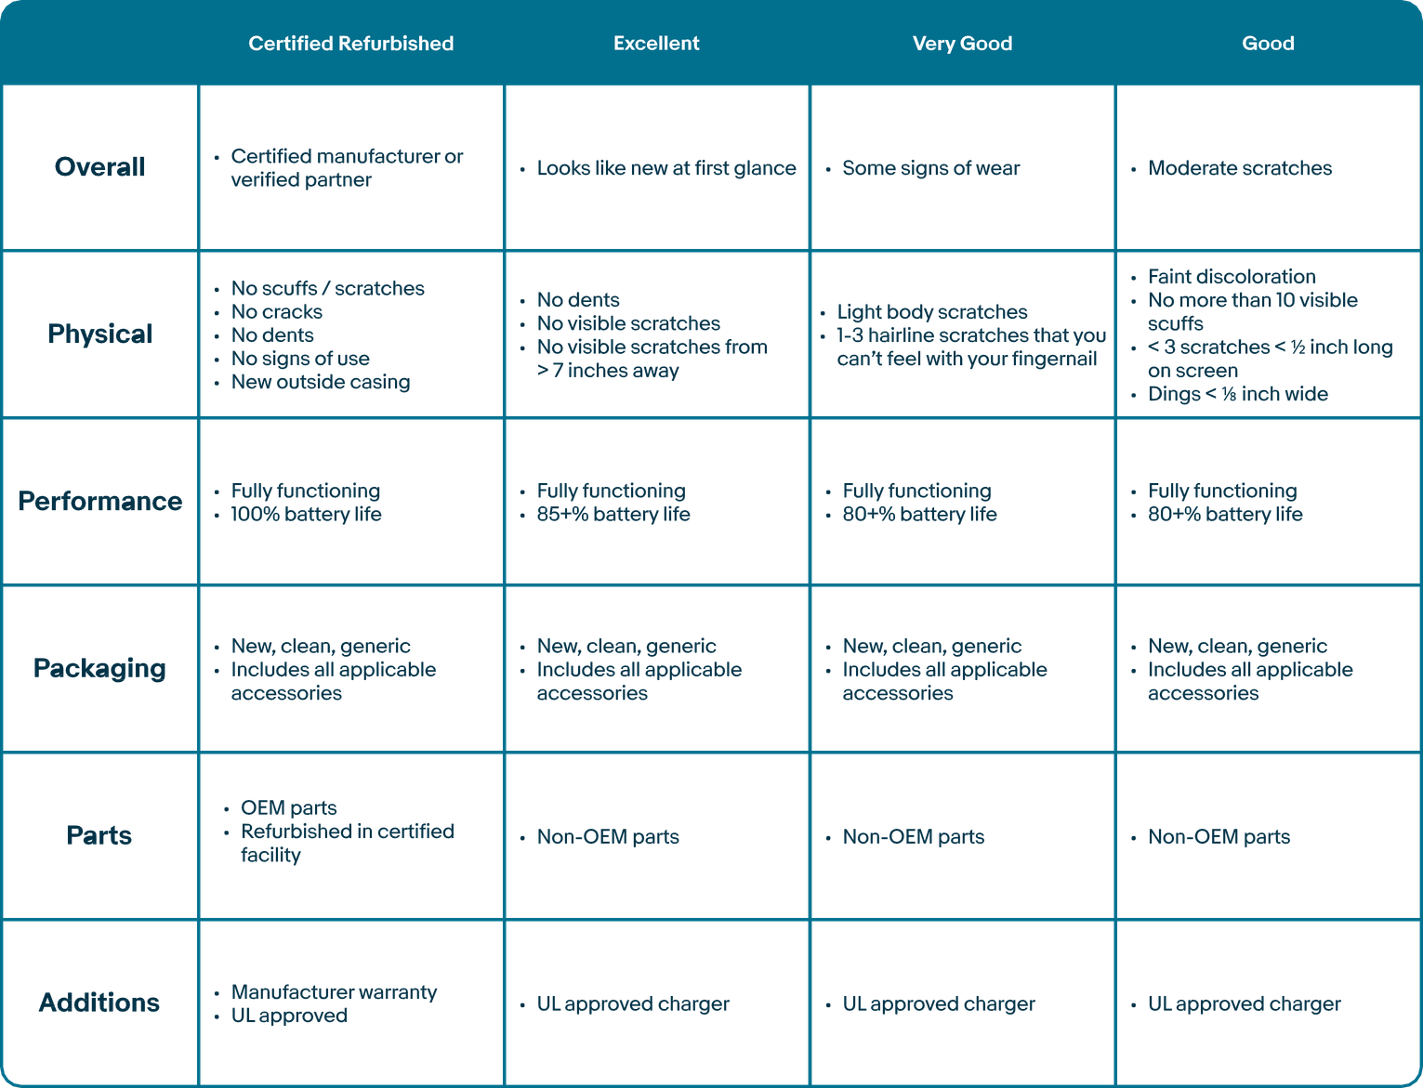Click 'Some signs of wear' text

930,168
